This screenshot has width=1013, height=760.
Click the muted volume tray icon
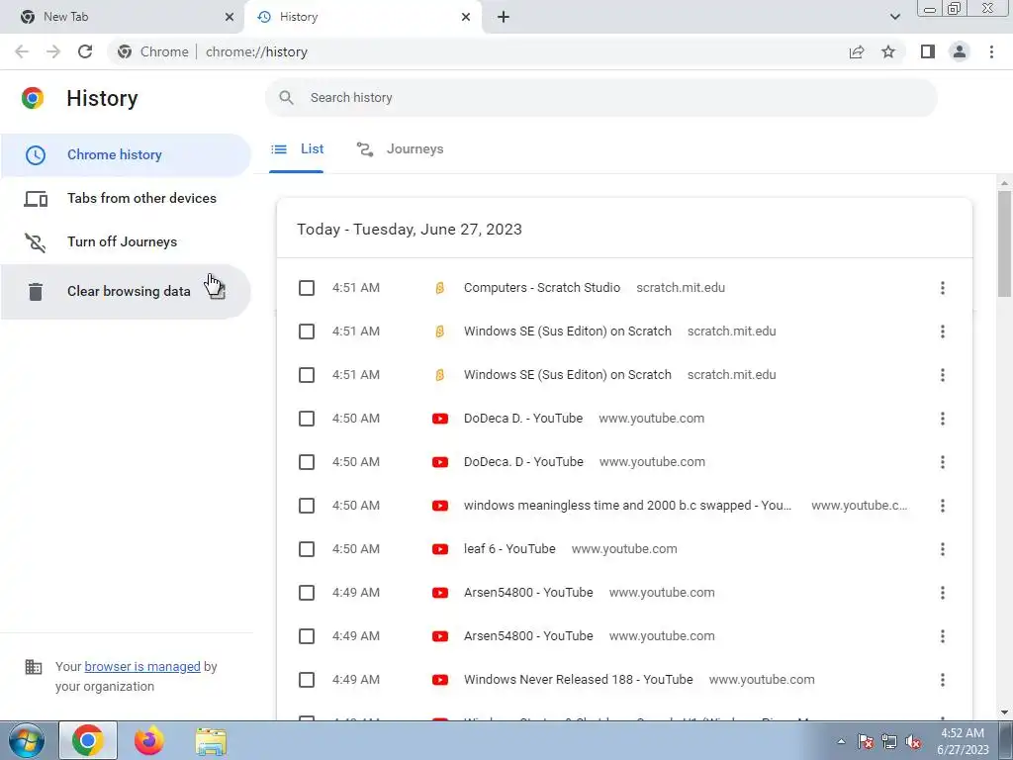(x=913, y=741)
